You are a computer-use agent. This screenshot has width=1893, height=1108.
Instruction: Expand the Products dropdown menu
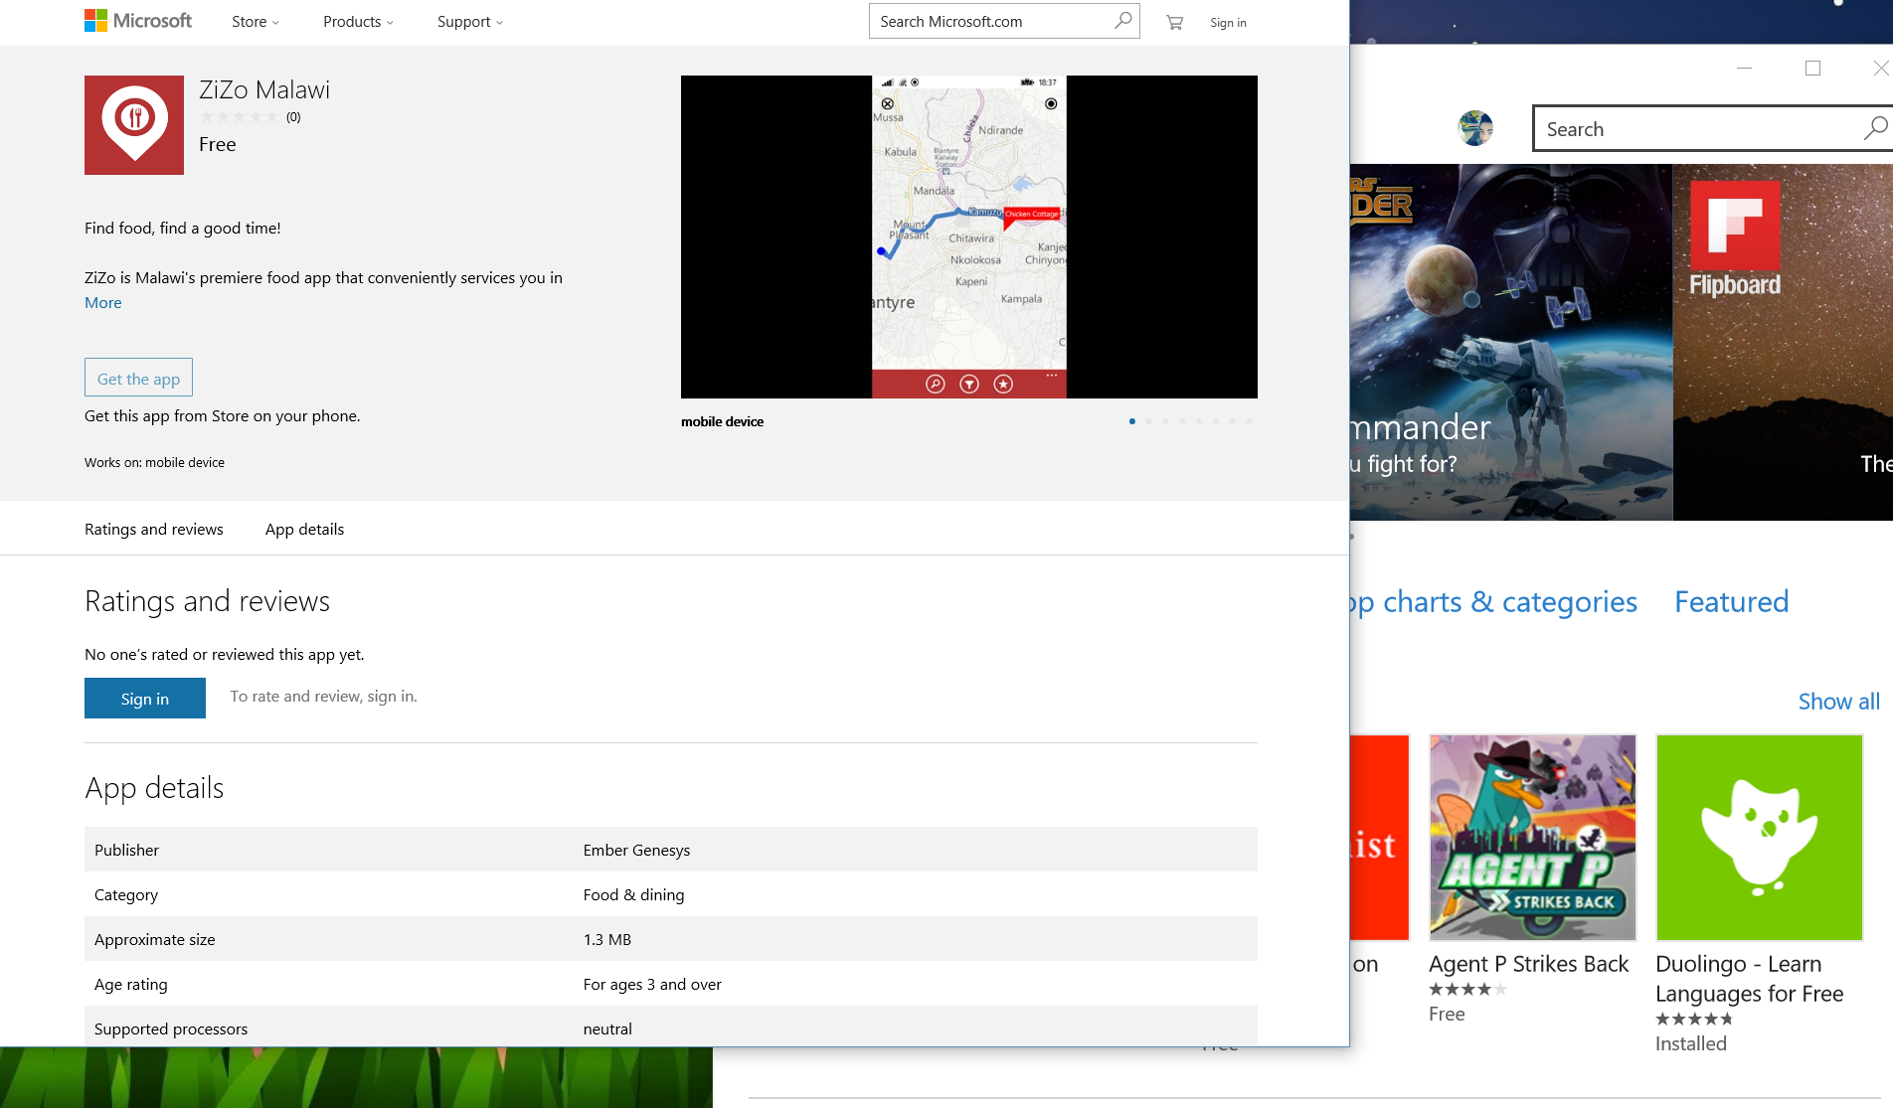358,22
